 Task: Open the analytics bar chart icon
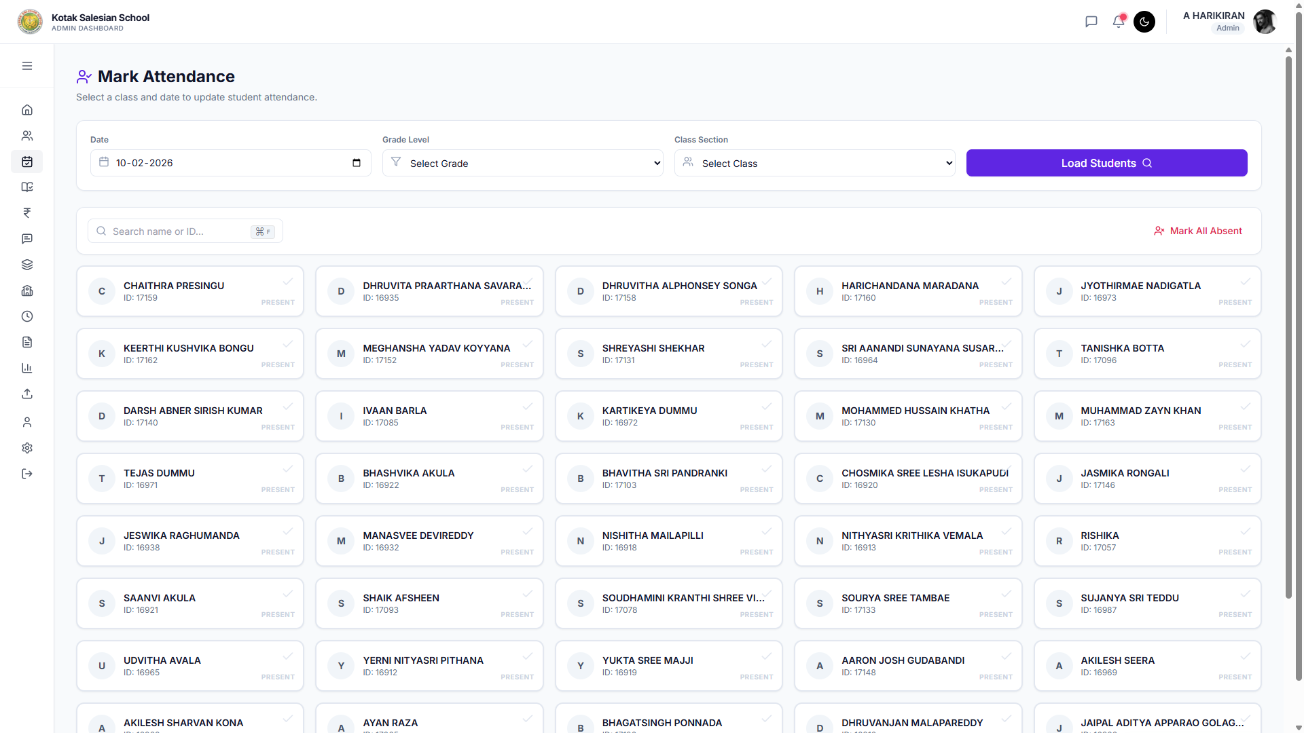coord(27,368)
